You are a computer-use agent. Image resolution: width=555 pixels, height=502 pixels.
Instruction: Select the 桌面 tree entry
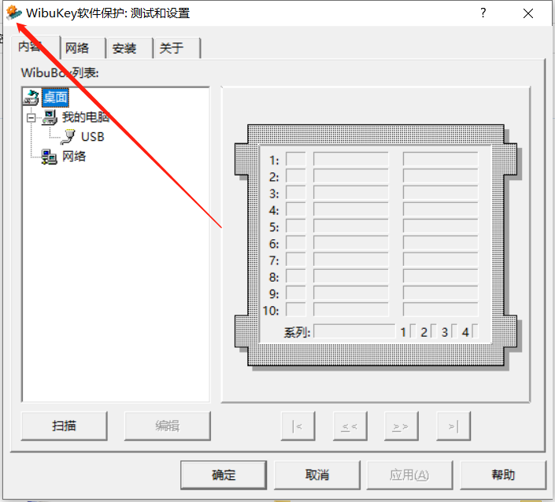tap(56, 98)
